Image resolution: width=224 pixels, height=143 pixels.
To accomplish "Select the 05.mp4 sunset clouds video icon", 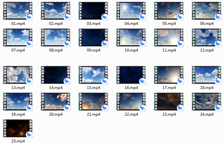I will click(169, 11).
